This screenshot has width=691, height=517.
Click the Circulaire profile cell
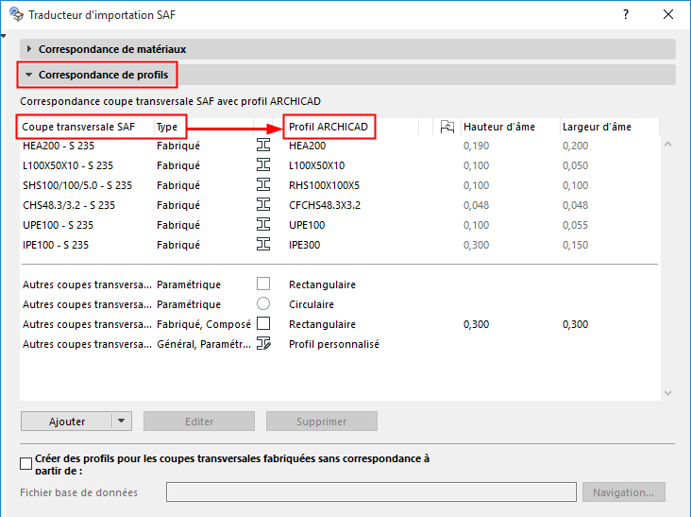(x=312, y=304)
